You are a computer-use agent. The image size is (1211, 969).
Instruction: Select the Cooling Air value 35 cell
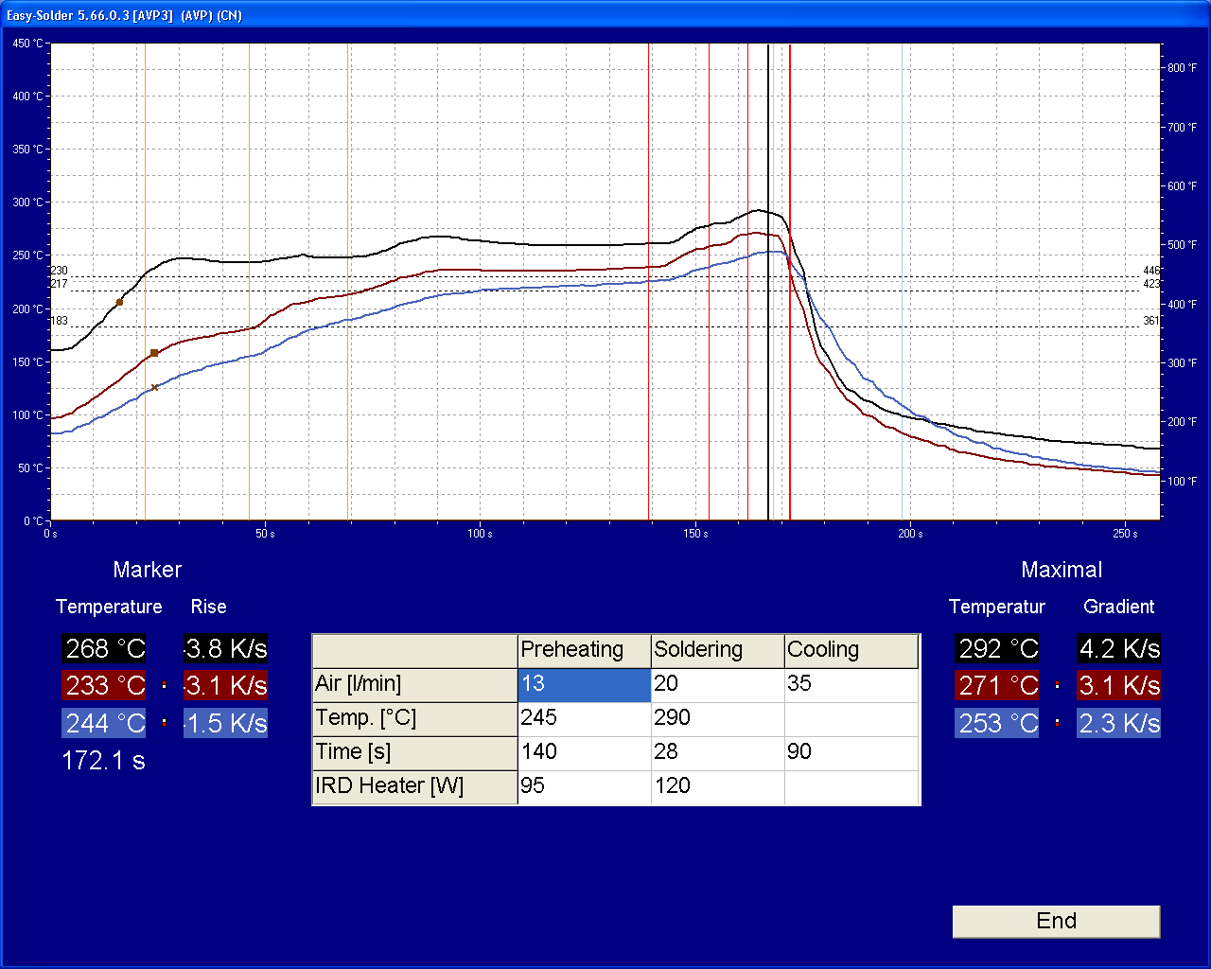[x=851, y=684]
